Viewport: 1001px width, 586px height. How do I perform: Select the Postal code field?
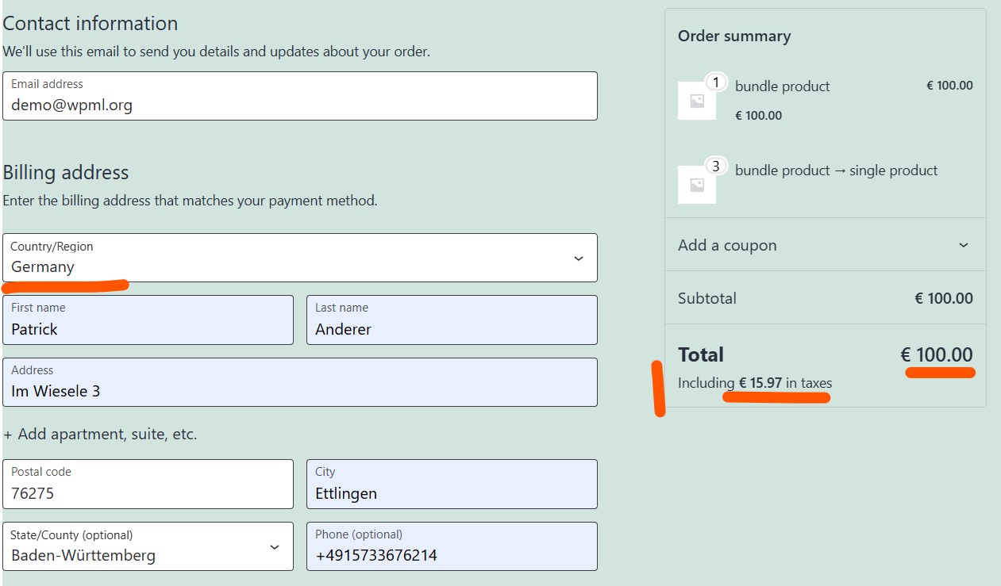(x=148, y=485)
